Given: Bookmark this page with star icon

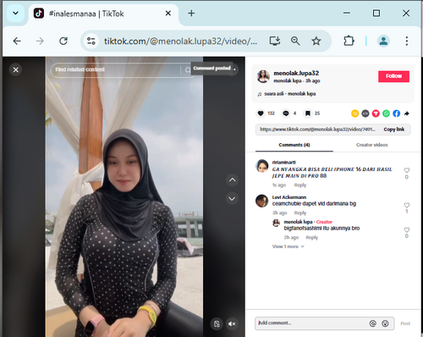Looking at the screenshot, I should pos(316,41).
